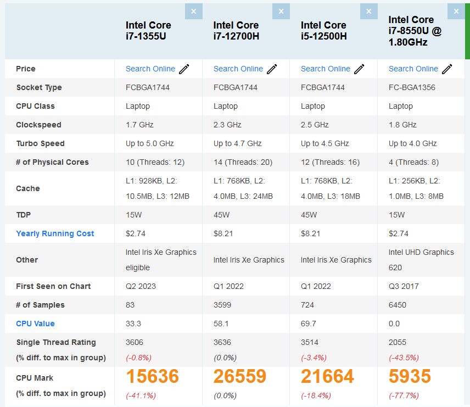Remove the Intel Core i7-1355U column
Viewport: 470px width, 407px height.
[x=193, y=11]
